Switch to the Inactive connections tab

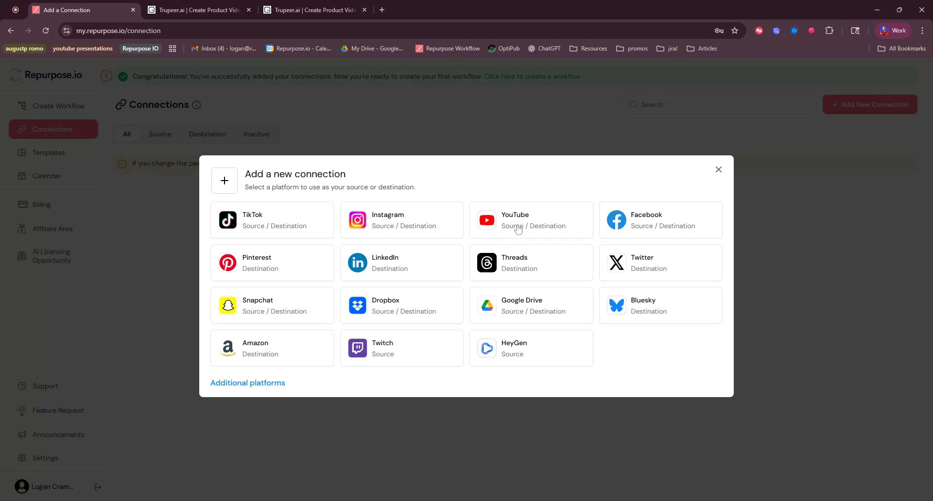256,134
